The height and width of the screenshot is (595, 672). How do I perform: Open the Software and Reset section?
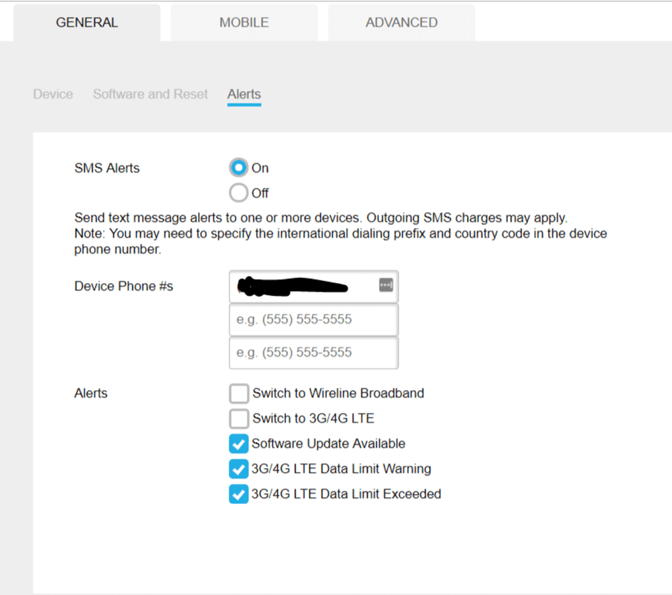(x=150, y=94)
